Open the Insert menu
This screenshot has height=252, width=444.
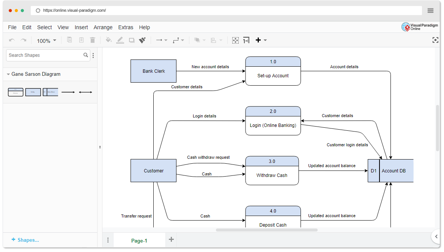click(81, 27)
